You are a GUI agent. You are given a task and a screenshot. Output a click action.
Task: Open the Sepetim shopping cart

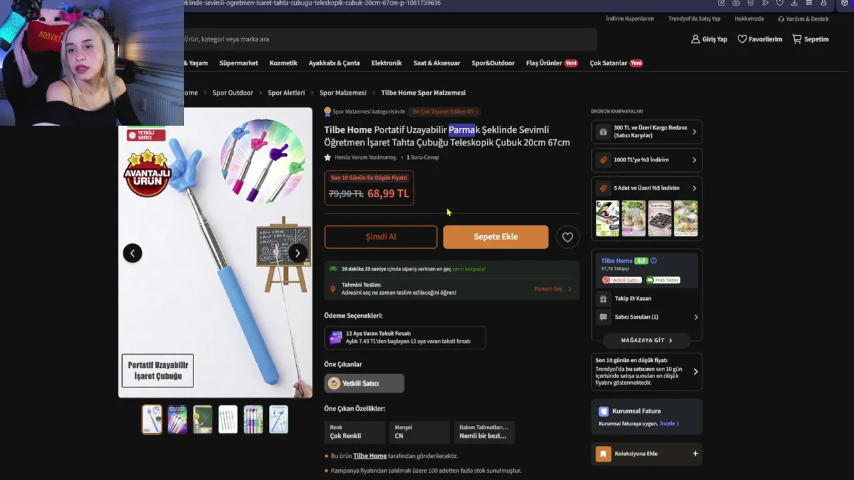810,39
